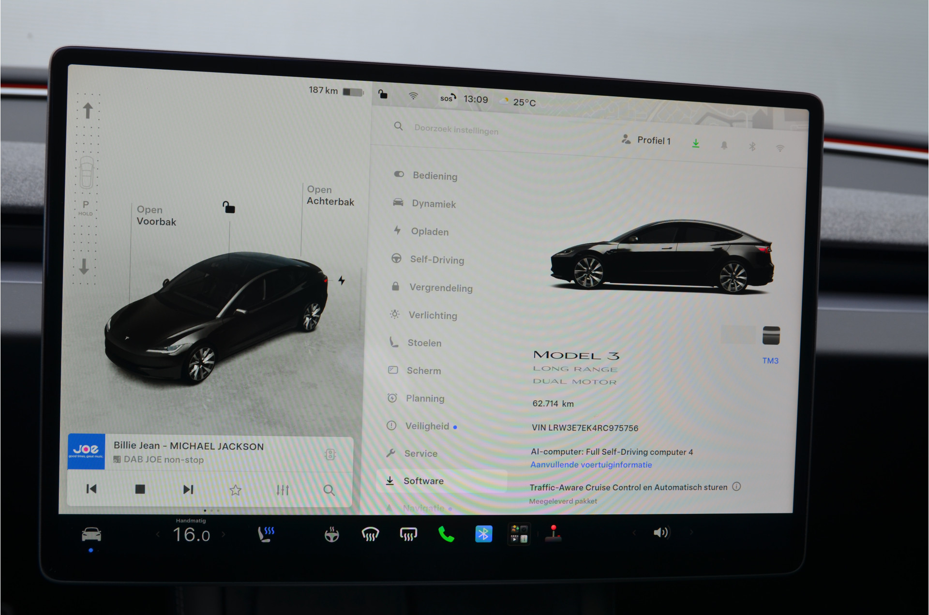Open the all-apps launcher icon
Image resolution: width=929 pixels, height=615 pixels.
pos(519,534)
